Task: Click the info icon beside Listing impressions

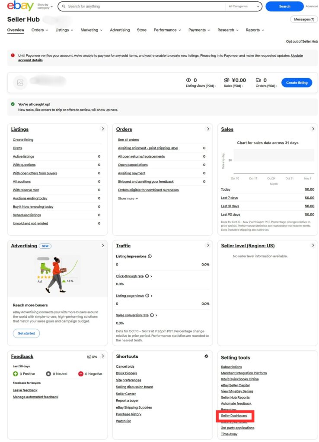Action: coord(150,256)
